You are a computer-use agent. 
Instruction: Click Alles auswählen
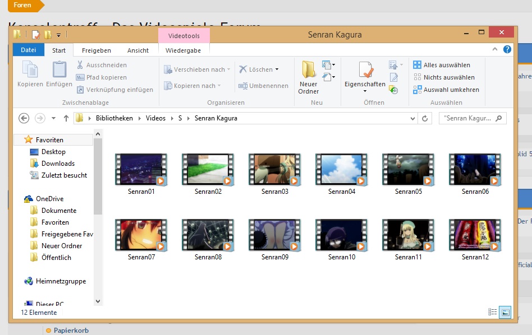[x=442, y=64]
